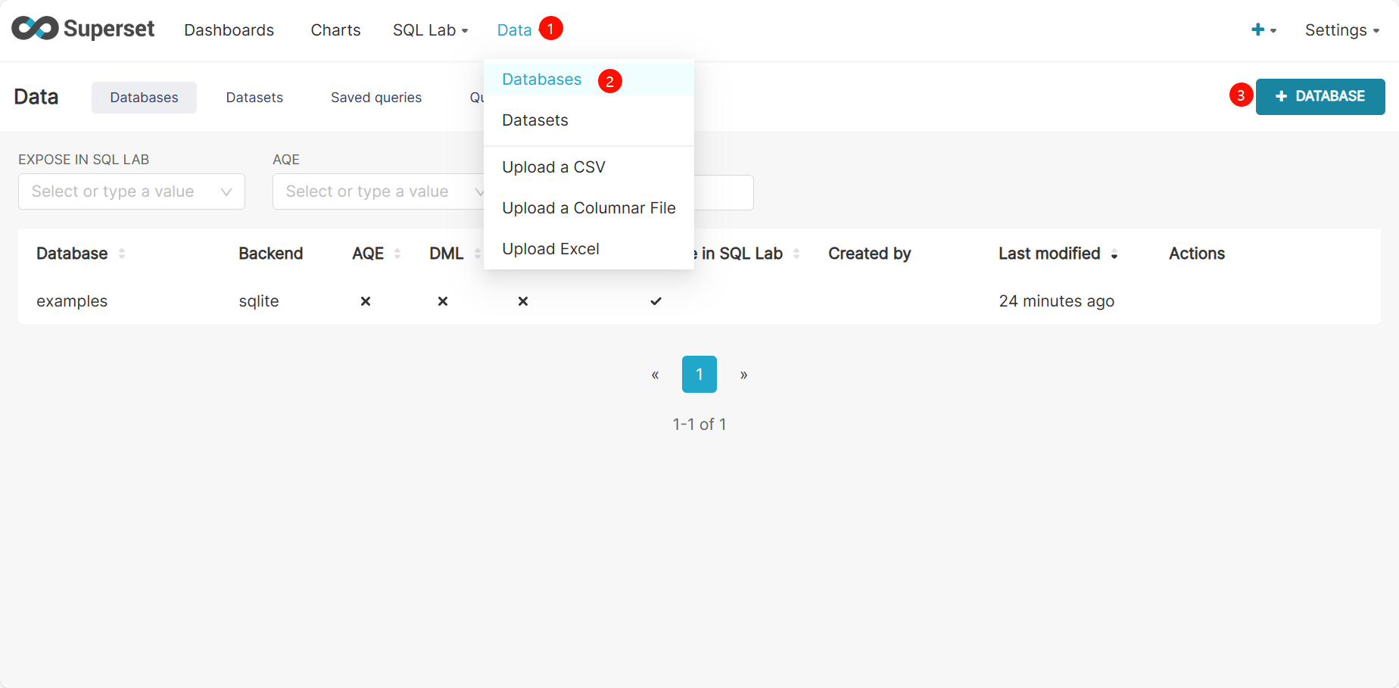The image size is (1399, 688).
Task: Click the Superset logo
Action: 83,29
